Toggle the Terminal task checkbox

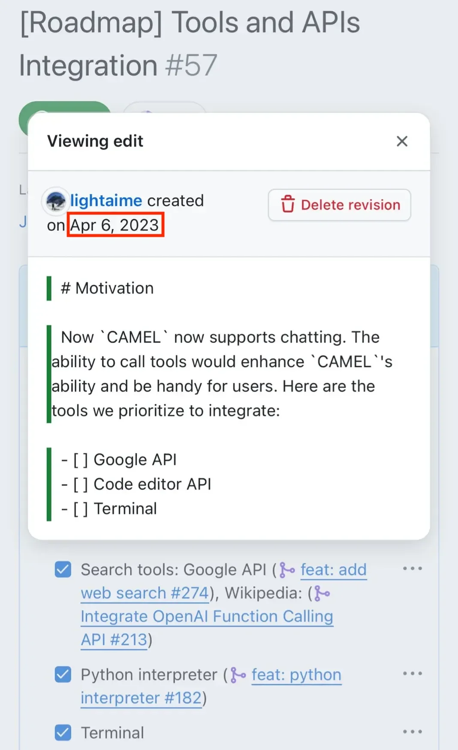coord(63,732)
